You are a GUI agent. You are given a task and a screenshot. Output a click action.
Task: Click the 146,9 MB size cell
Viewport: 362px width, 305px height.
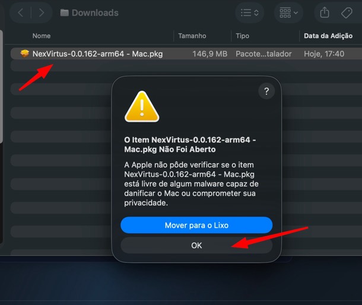(x=210, y=54)
